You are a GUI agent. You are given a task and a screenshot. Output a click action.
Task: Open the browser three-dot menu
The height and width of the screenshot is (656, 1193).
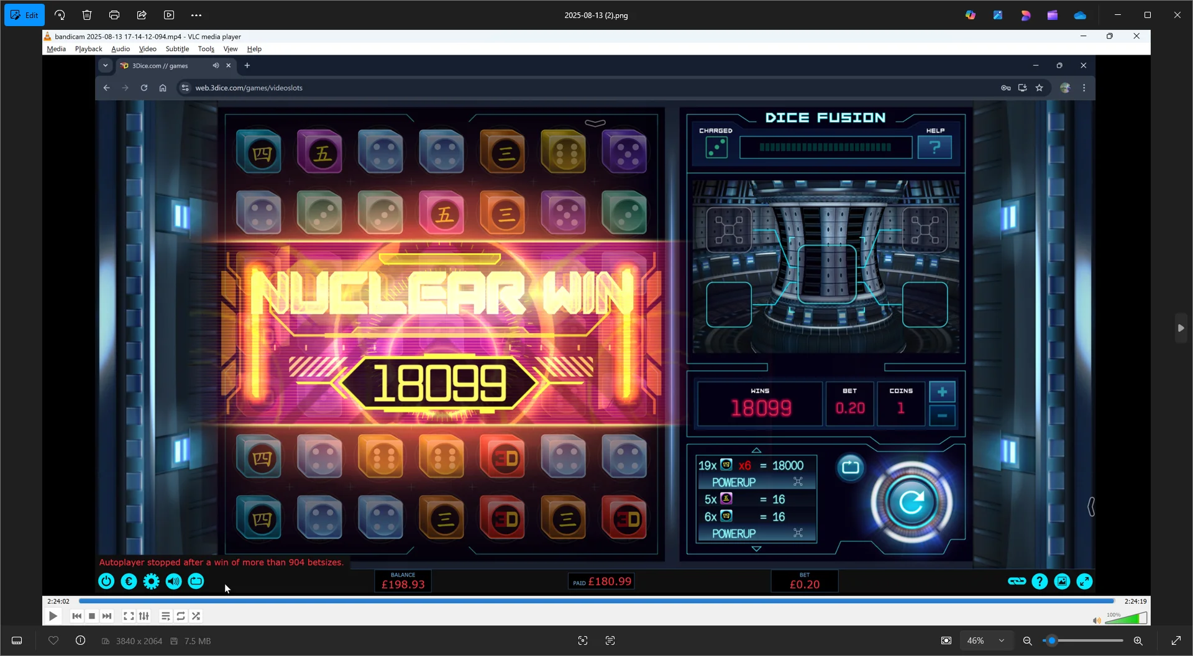(1084, 88)
